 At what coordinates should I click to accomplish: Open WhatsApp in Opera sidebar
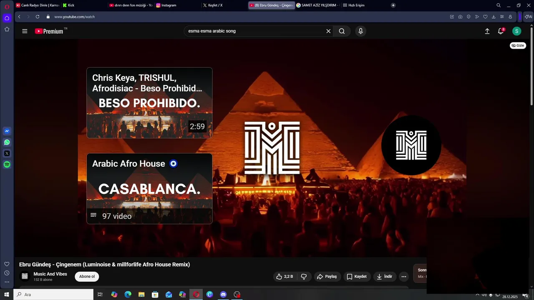(7, 142)
